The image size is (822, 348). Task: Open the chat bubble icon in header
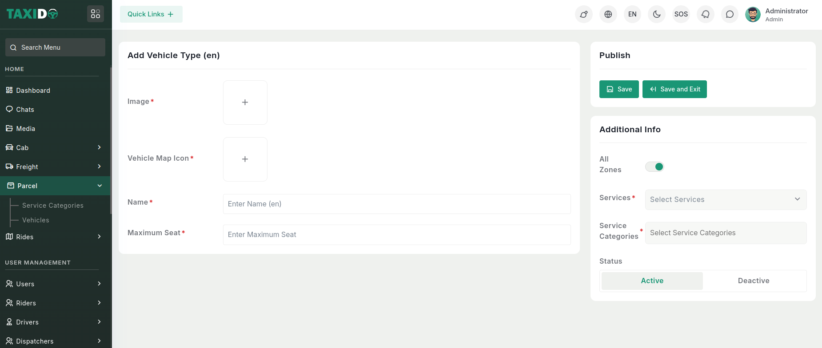[x=730, y=14]
